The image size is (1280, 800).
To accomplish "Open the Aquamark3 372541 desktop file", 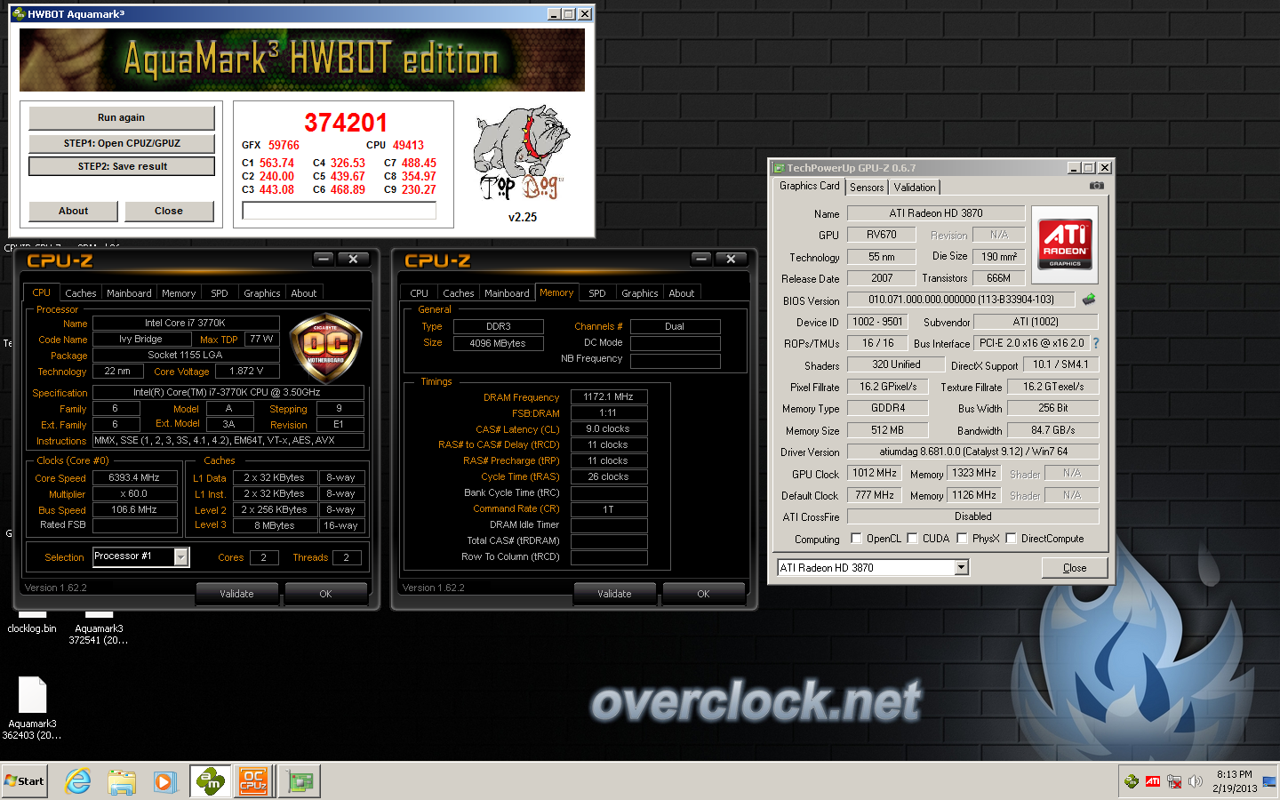I will click(99, 628).
